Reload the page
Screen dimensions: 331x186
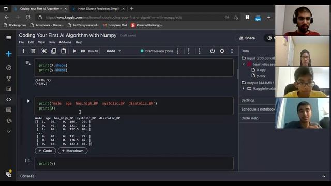(28, 17)
